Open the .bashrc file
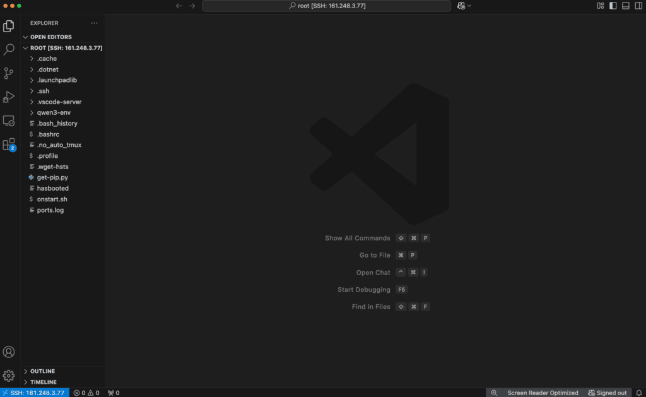The height and width of the screenshot is (397, 646). click(x=62, y=134)
